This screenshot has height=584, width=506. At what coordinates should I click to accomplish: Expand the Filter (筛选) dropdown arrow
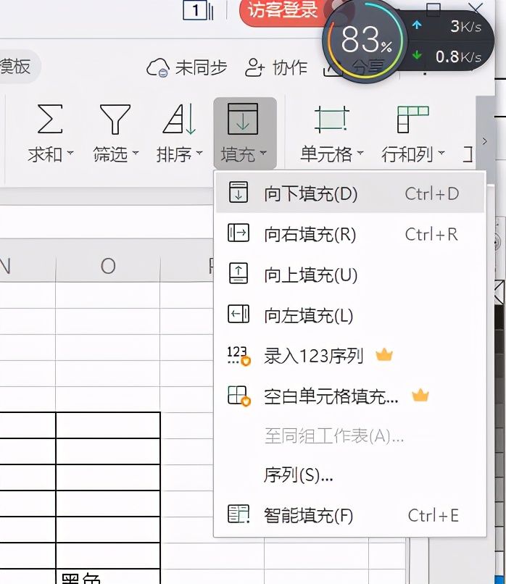pos(136,153)
